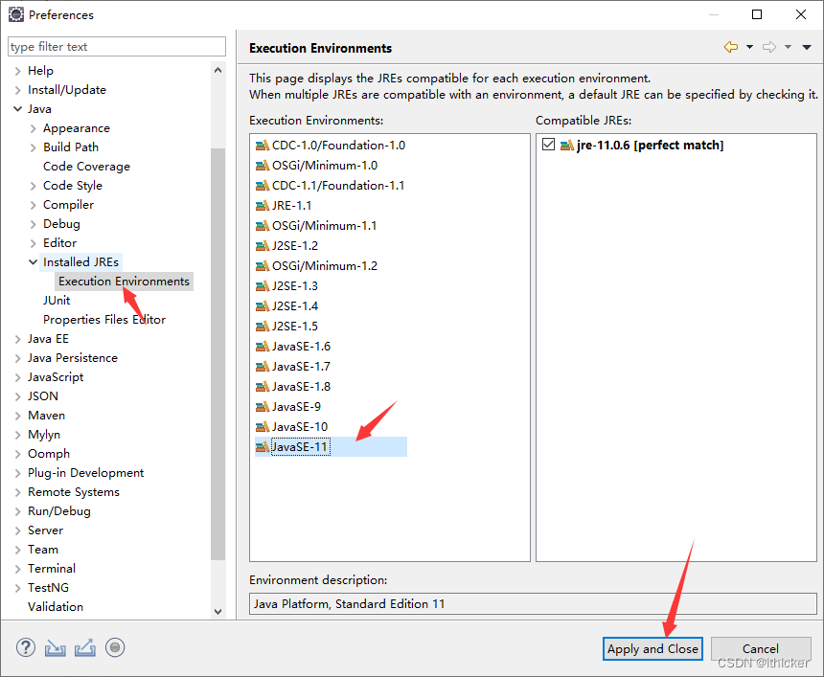Click tree scrollbar down arrow
The width and height of the screenshot is (824, 677).
click(218, 612)
